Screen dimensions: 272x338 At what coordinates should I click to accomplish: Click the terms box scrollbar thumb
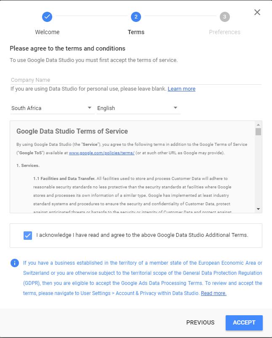[259, 131]
